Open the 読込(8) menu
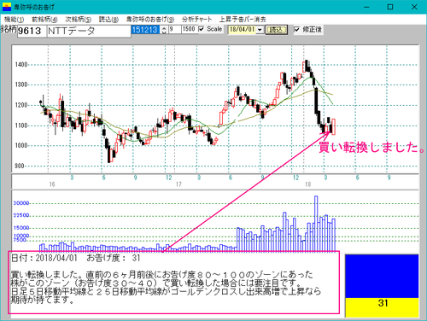 click(x=108, y=20)
